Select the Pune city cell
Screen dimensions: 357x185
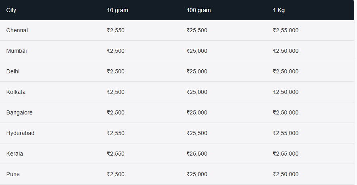click(13, 174)
